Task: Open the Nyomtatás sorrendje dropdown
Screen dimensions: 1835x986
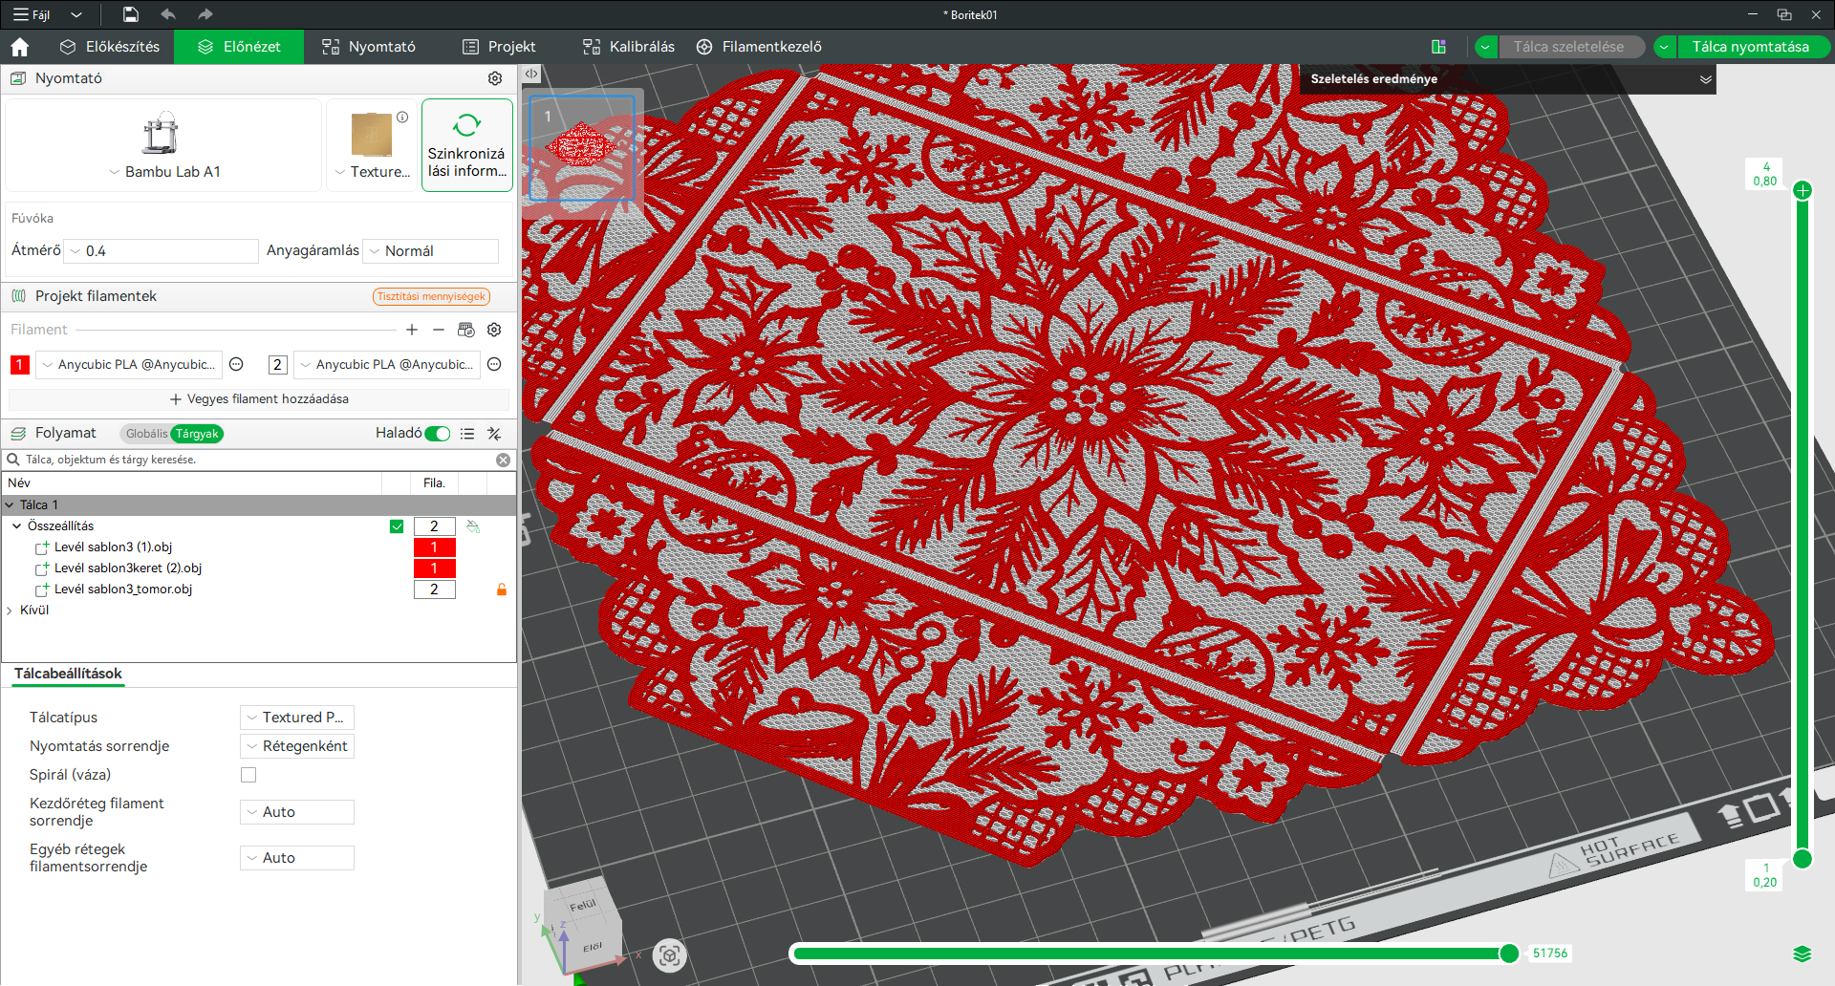Action: pyautogui.click(x=297, y=746)
